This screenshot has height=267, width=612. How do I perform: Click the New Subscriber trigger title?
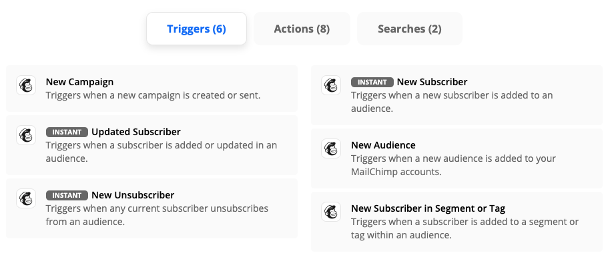point(432,82)
